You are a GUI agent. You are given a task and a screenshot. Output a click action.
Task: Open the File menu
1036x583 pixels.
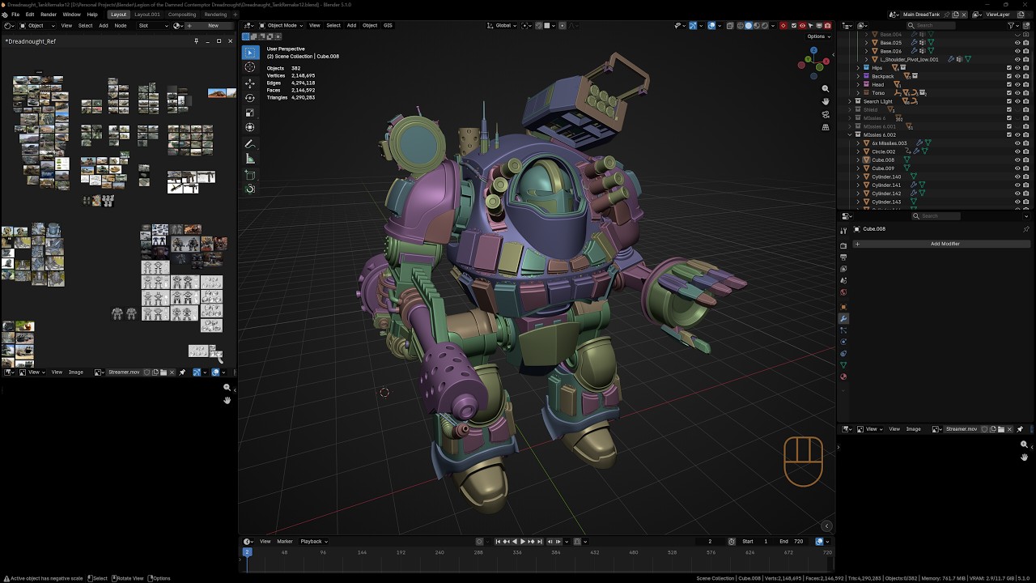[15, 15]
